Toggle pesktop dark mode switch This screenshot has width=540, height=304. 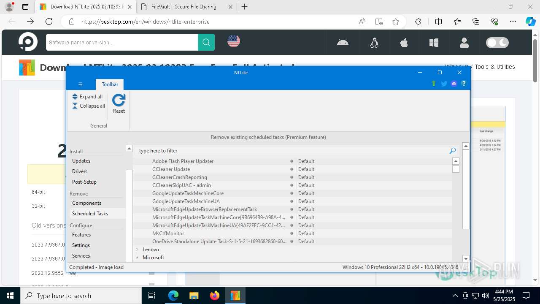497,42
